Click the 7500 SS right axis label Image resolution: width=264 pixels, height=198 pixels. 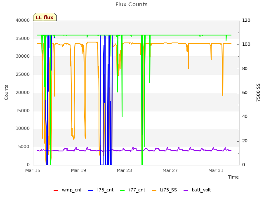[258, 92]
